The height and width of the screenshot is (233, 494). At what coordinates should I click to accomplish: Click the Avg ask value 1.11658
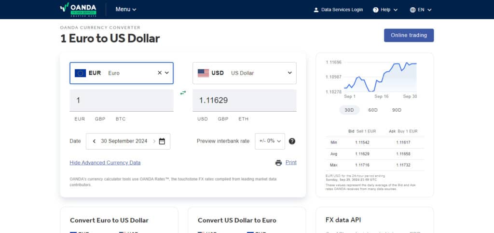(x=403, y=154)
